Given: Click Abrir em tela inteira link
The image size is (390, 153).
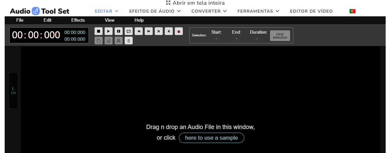Looking at the screenshot, I should click(196, 3).
